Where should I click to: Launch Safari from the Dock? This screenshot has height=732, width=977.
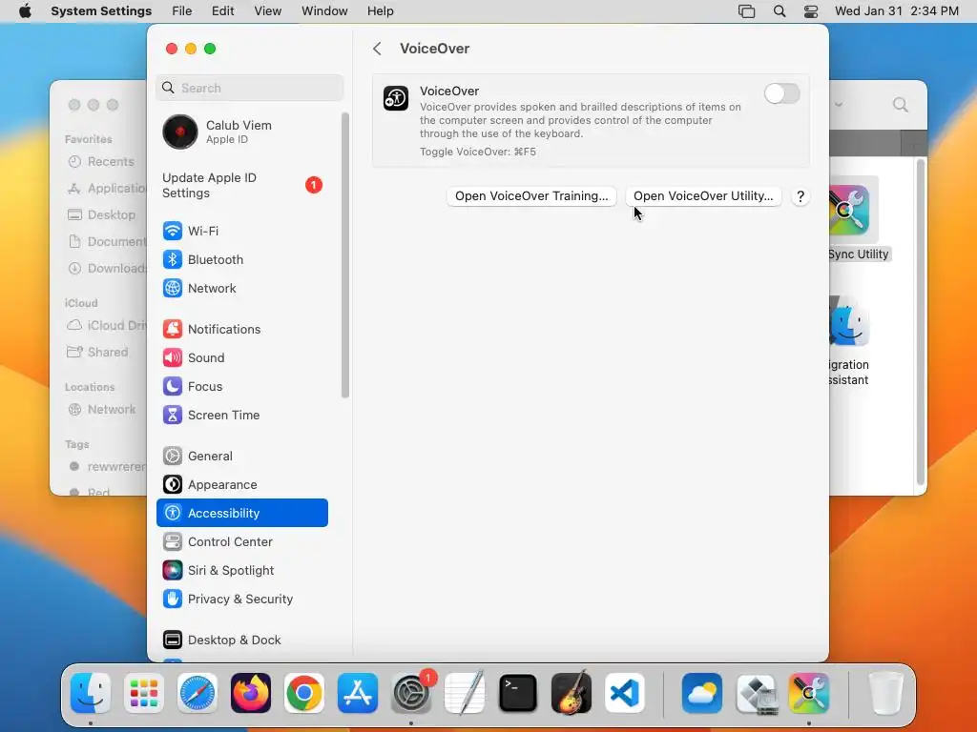click(197, 693)
